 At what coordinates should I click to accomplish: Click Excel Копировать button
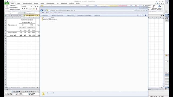14,7
